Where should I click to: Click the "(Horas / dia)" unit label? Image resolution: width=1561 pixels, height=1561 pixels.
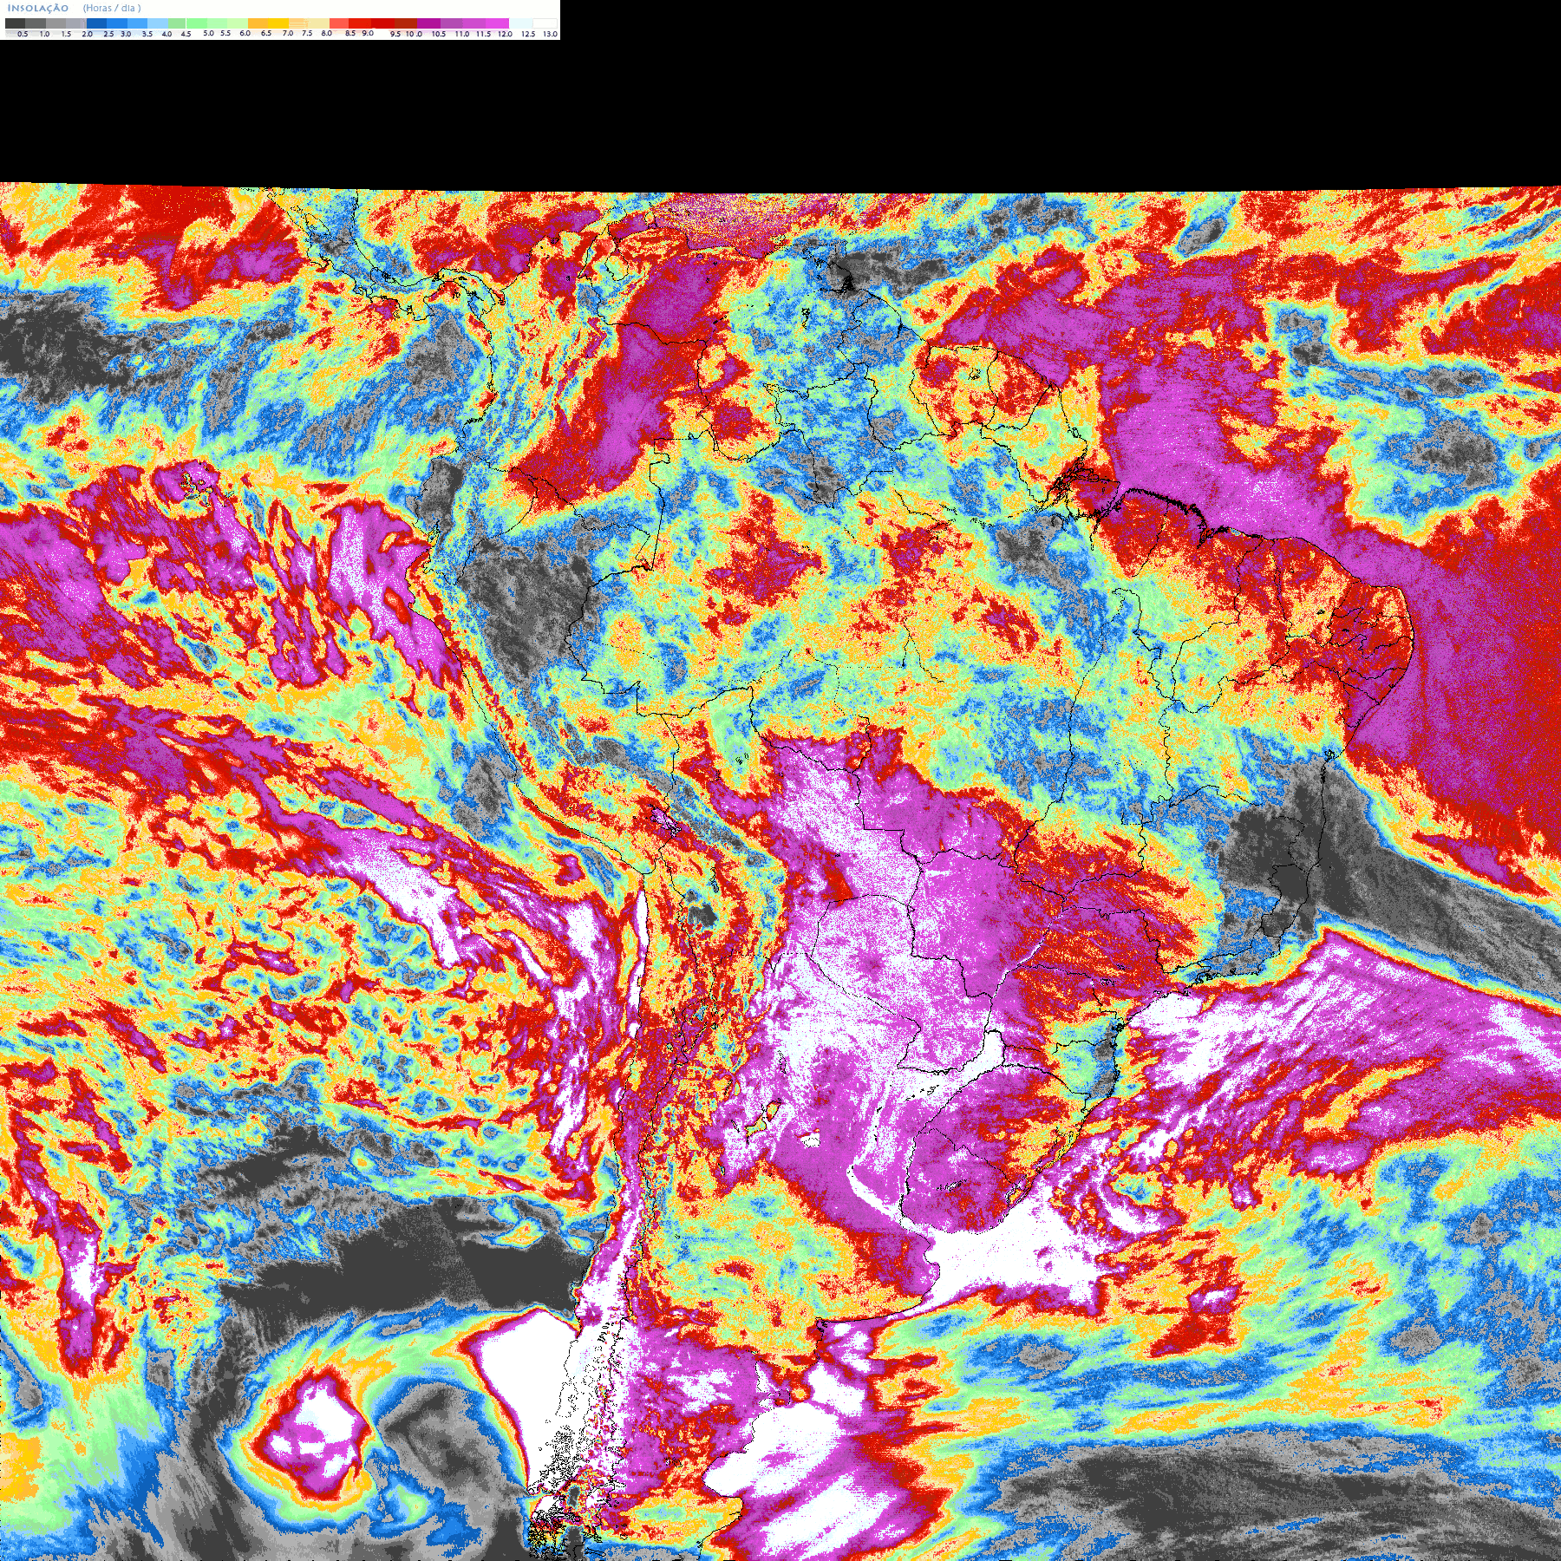pyautogui.click(x=112, y=8)
